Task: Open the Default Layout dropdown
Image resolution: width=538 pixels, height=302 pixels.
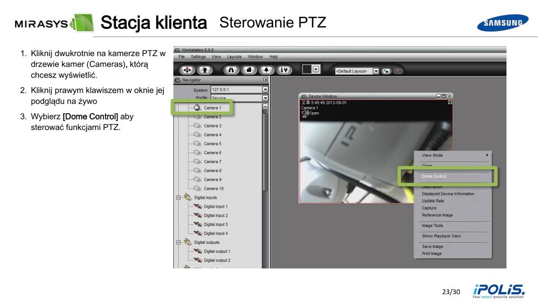Action: click(x=376, y=71)
